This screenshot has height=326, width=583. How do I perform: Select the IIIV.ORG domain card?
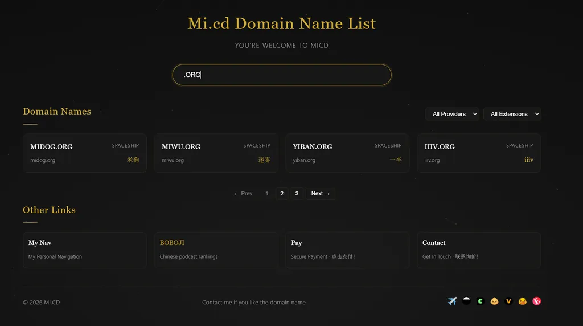[478, 153]
